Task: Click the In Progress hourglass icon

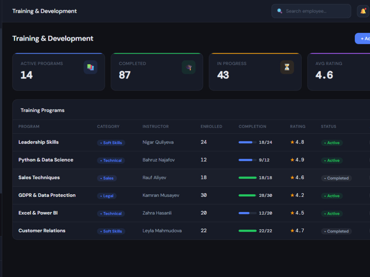Action: pyautogui.click(x=287, y=67)
